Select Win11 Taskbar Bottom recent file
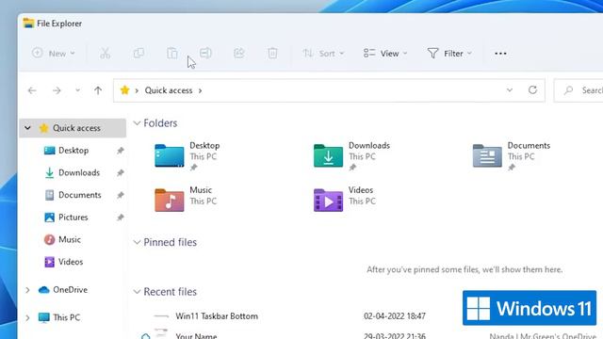Viewport: 603px width, 339px height. click(217, 316)
